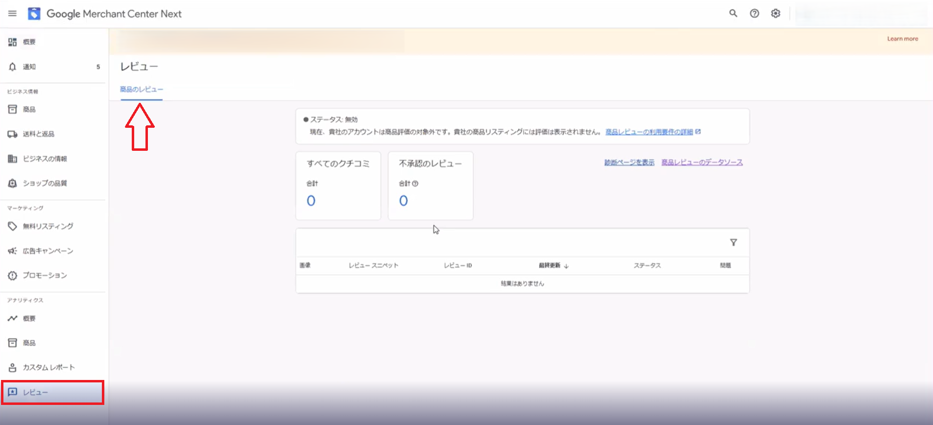
Task: Open the help question mark icon
Action: pos(754,14)
